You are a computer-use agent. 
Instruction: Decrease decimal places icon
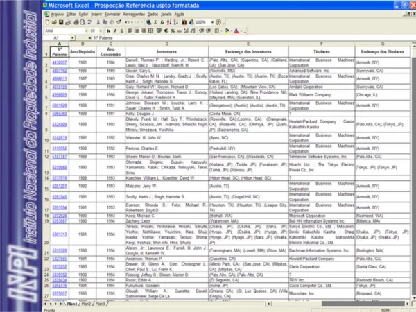(193, 31)
